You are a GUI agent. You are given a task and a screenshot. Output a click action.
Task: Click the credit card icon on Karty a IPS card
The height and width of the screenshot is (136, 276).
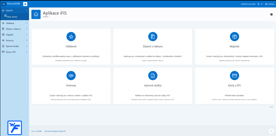pos(234,76)
